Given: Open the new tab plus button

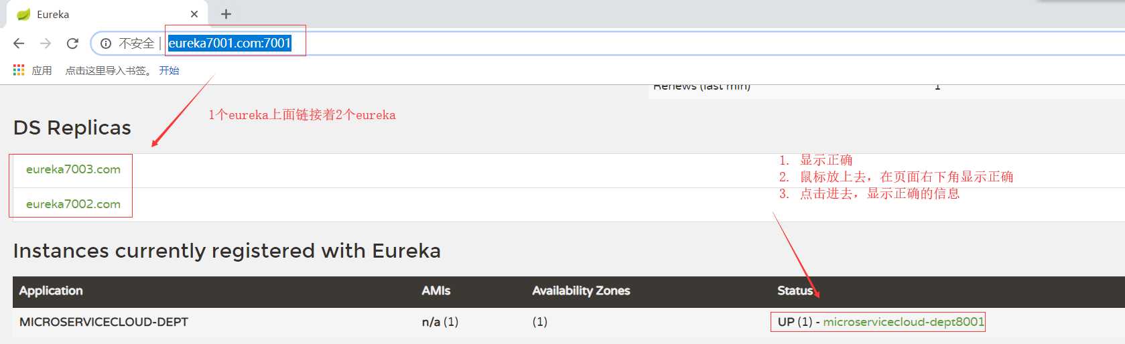Looking at the screenshot, I should coord(226,14).
